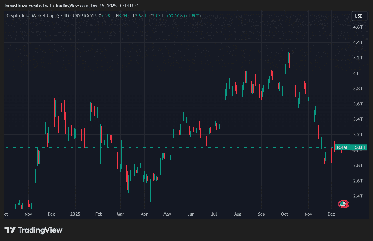Select the Oct marker right of Sep
This screenshot has width=373, height=241.
(284, 214)
